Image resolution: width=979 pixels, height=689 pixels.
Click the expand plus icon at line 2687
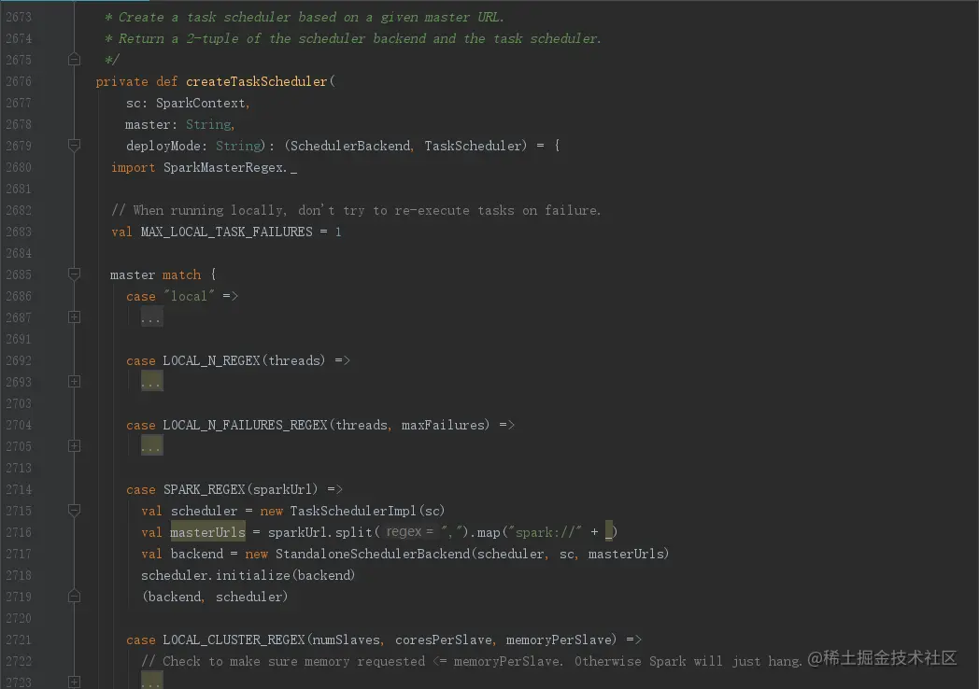74,316
